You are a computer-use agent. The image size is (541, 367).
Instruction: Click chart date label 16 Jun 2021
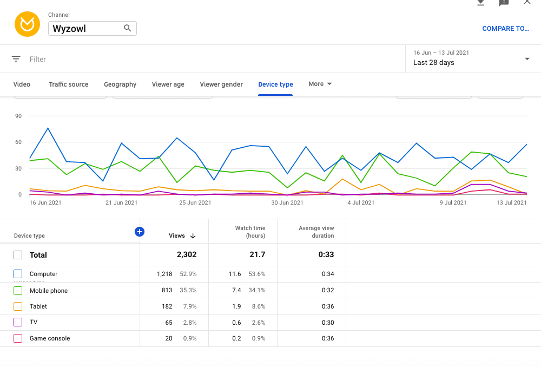tap(45, 202)
